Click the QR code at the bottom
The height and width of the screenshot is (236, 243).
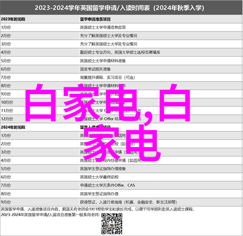(x=111, y=223)
